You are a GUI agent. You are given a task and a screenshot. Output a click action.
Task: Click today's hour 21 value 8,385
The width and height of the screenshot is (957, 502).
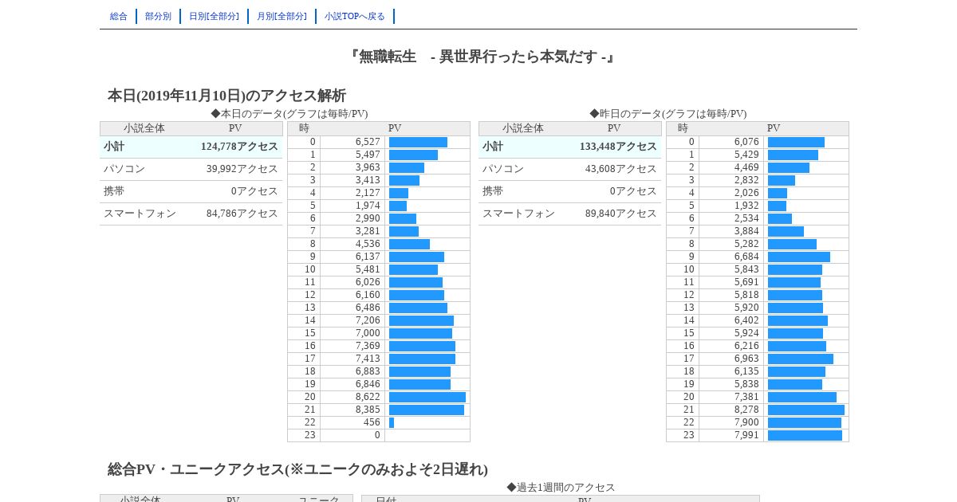click(x=368, y=410)
